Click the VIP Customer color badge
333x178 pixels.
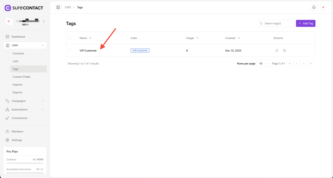pos(140,51)
